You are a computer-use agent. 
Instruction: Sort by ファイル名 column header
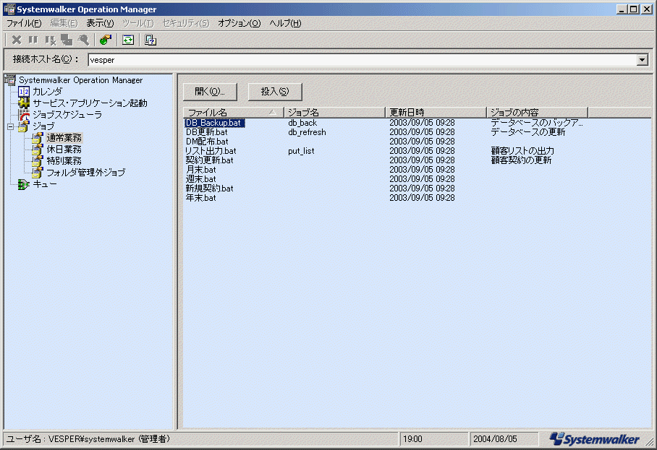[234, 113]
